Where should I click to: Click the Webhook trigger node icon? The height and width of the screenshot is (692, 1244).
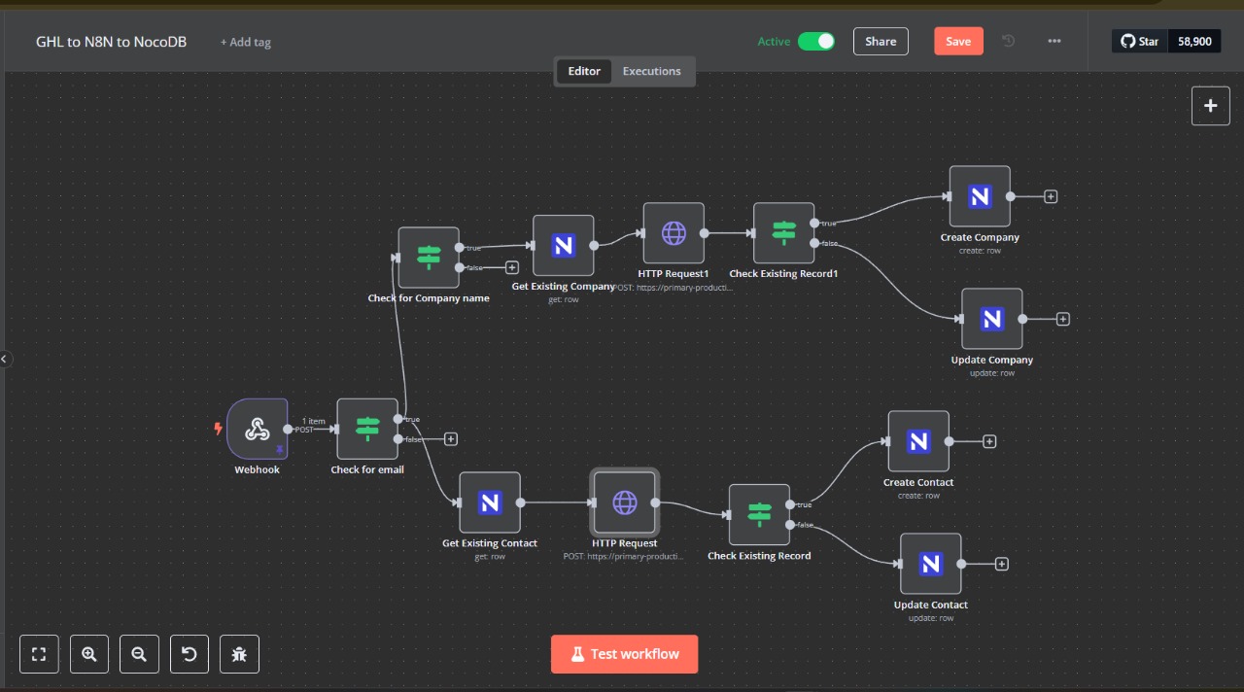pyautogui.click(x=258, y=429)
